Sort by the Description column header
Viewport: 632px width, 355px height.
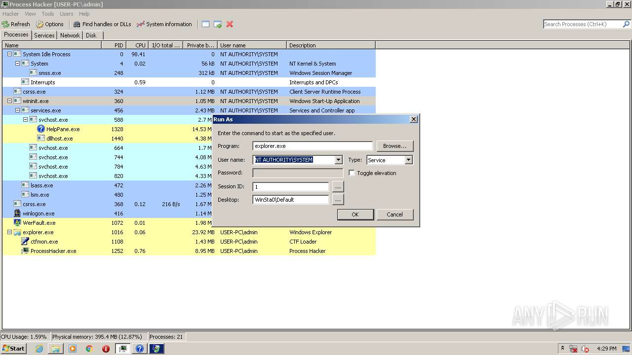331,45
